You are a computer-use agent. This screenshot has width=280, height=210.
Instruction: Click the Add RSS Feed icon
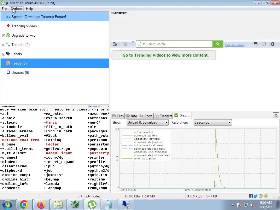[115, 44]
